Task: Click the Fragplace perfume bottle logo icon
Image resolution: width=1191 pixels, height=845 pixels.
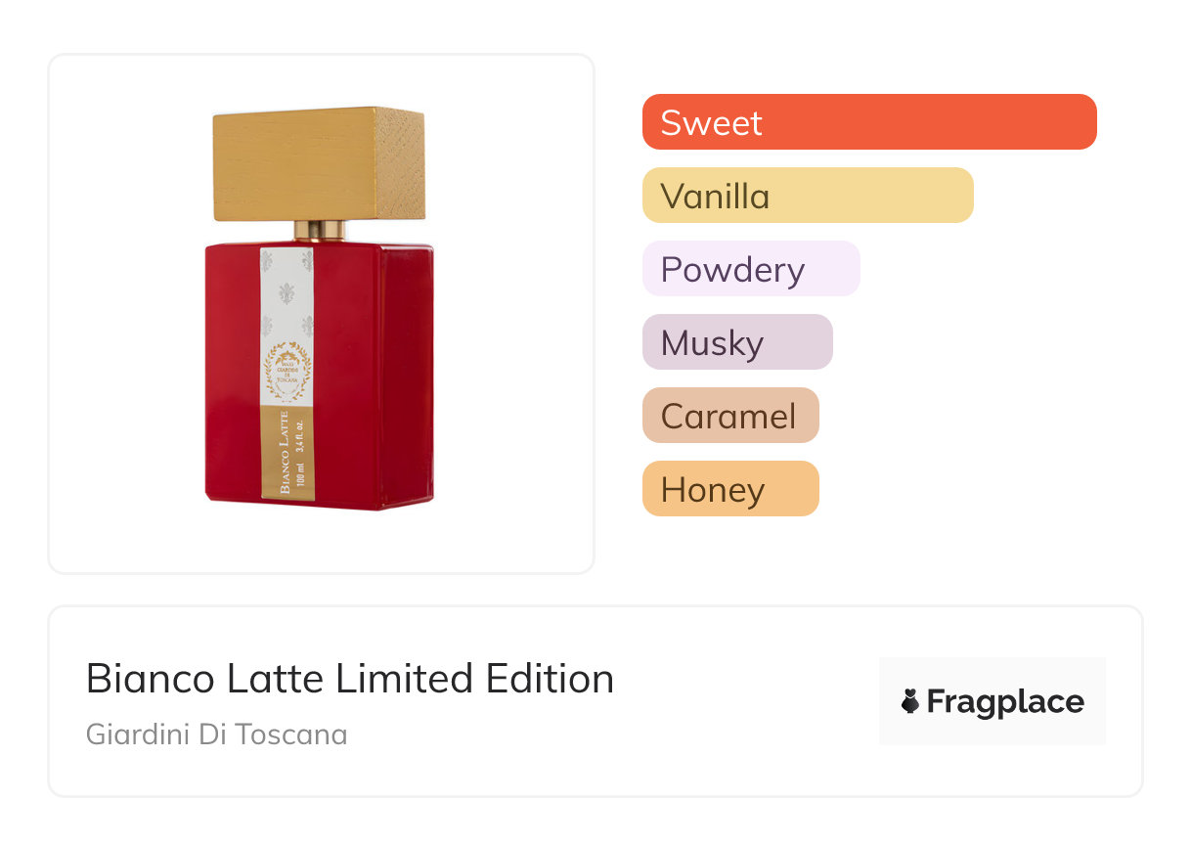Action: pyautogui.click(x=910, y=701)
